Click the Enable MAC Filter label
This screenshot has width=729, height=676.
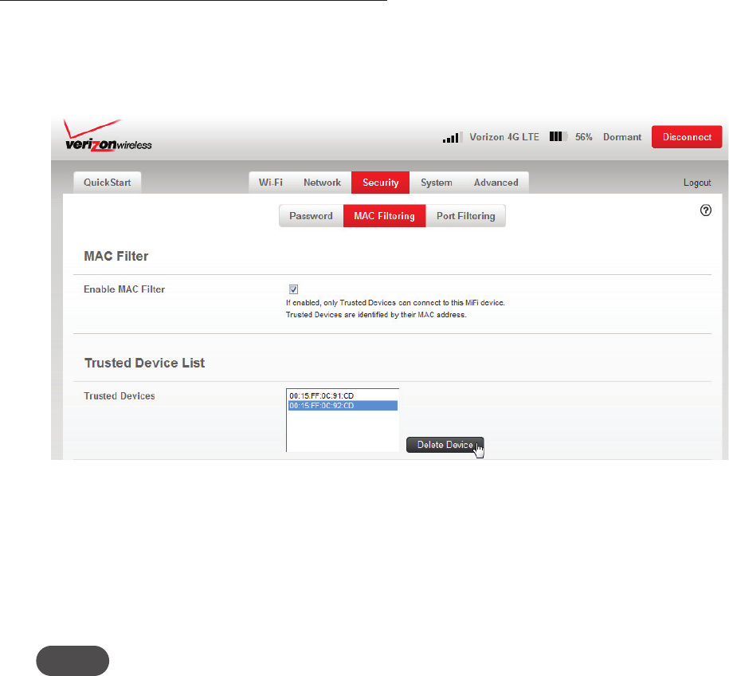click(124, 289)
